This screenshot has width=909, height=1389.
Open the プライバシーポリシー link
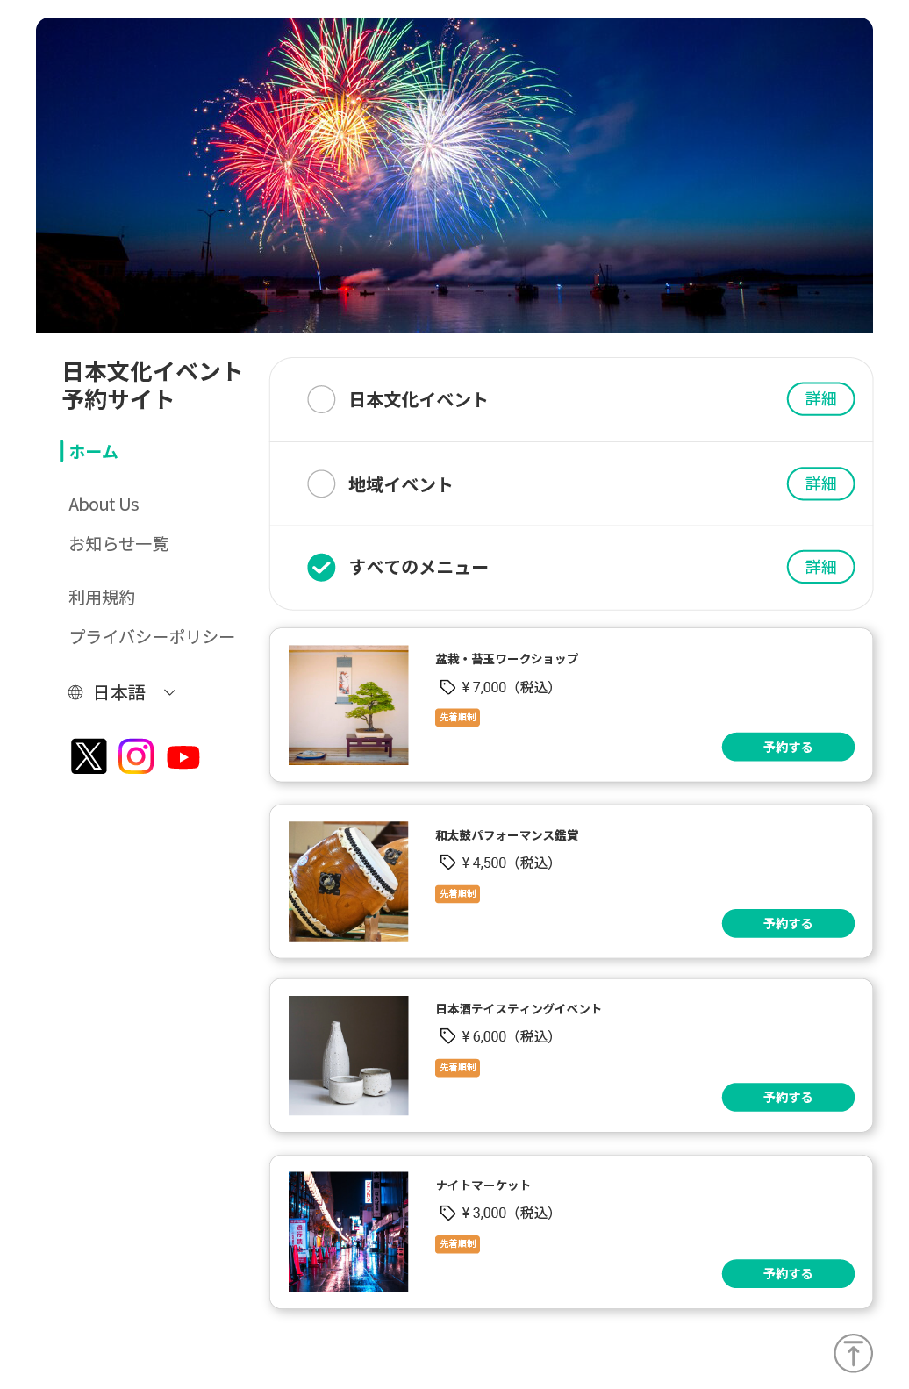pyautogui.click(x=152, y=637)
